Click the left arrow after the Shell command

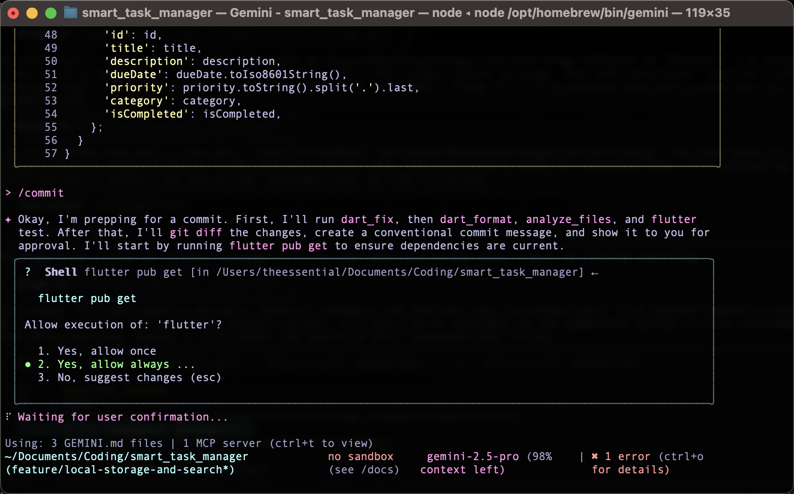tap(595, 273)
